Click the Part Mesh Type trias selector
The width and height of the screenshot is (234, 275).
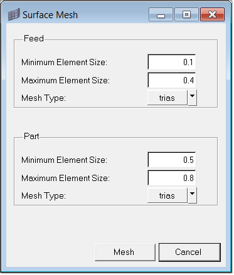click(x=167, y=195)
